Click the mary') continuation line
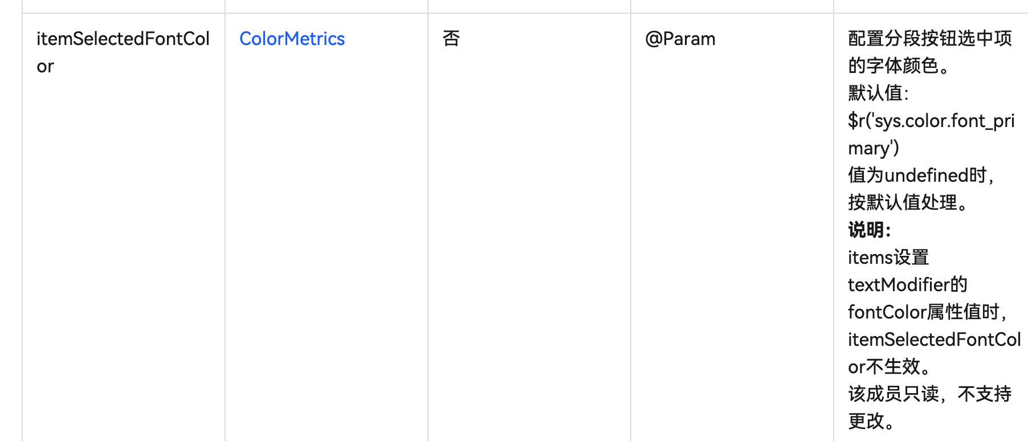Viewport: 1028px width, 441px height. pyautogui.click(x=874, y=148)
